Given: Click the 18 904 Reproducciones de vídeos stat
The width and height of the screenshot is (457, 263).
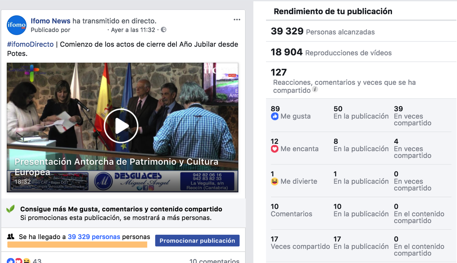Looking at the screenshot, I should (x=331, y=52).
